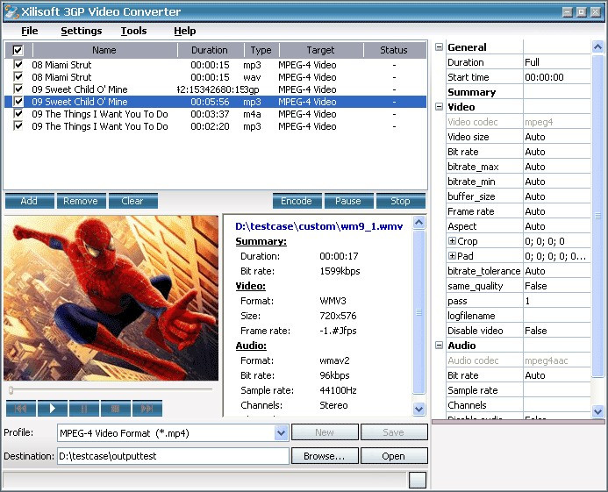Screen dimensions: 608x492
Task: Expand the Pad property
Action: [x=452, y=255]
